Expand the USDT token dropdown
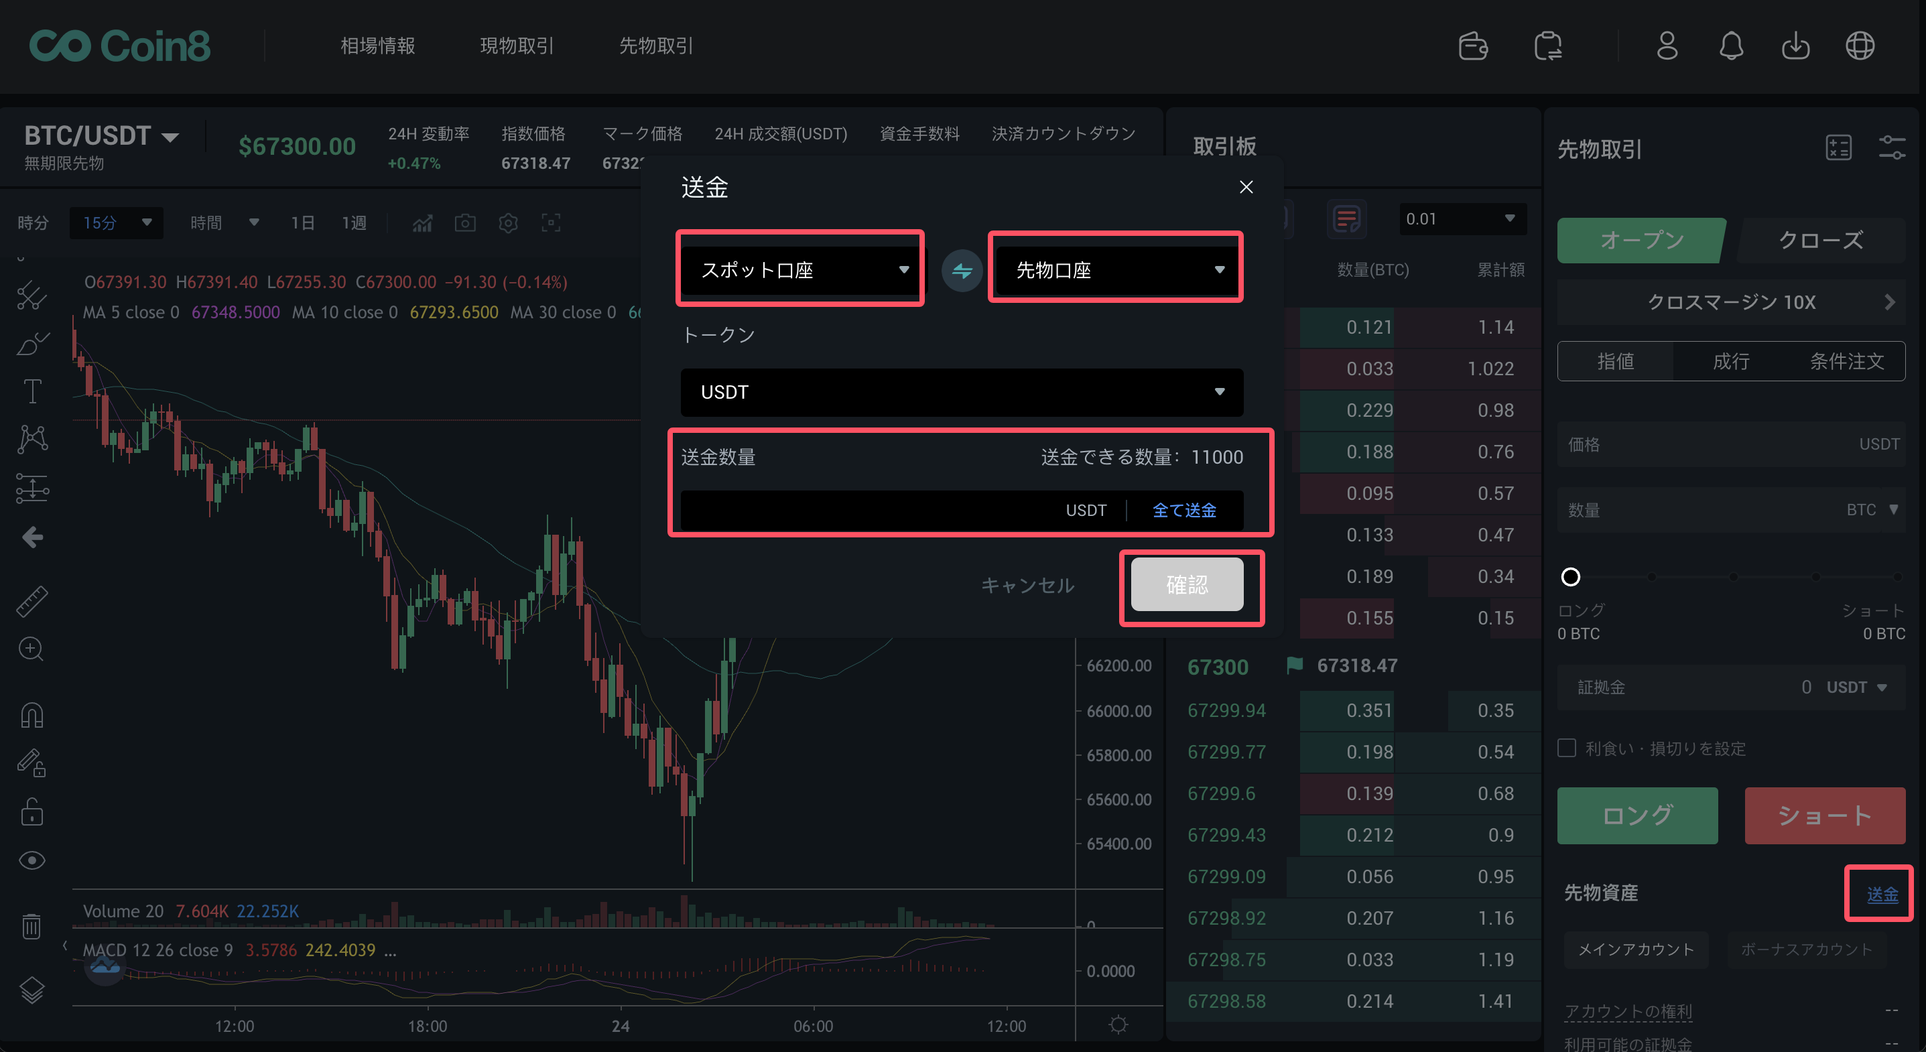The width and height of the screenshot is (1926, 1052). (962, 392)
